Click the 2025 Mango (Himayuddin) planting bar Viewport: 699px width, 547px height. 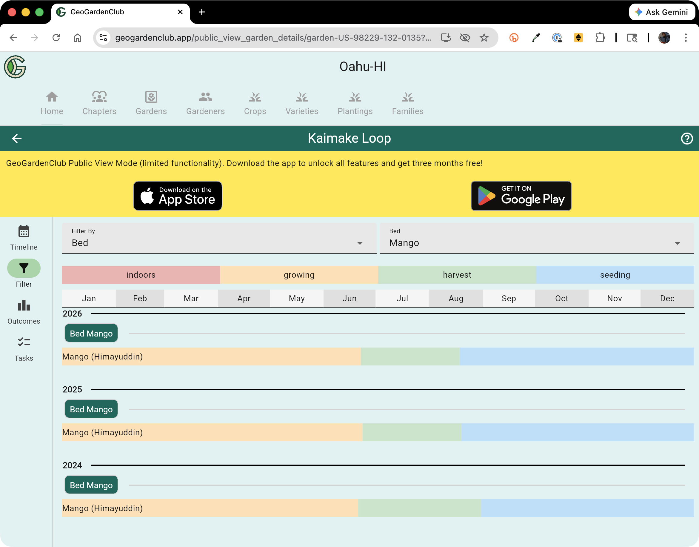point(211,432)
